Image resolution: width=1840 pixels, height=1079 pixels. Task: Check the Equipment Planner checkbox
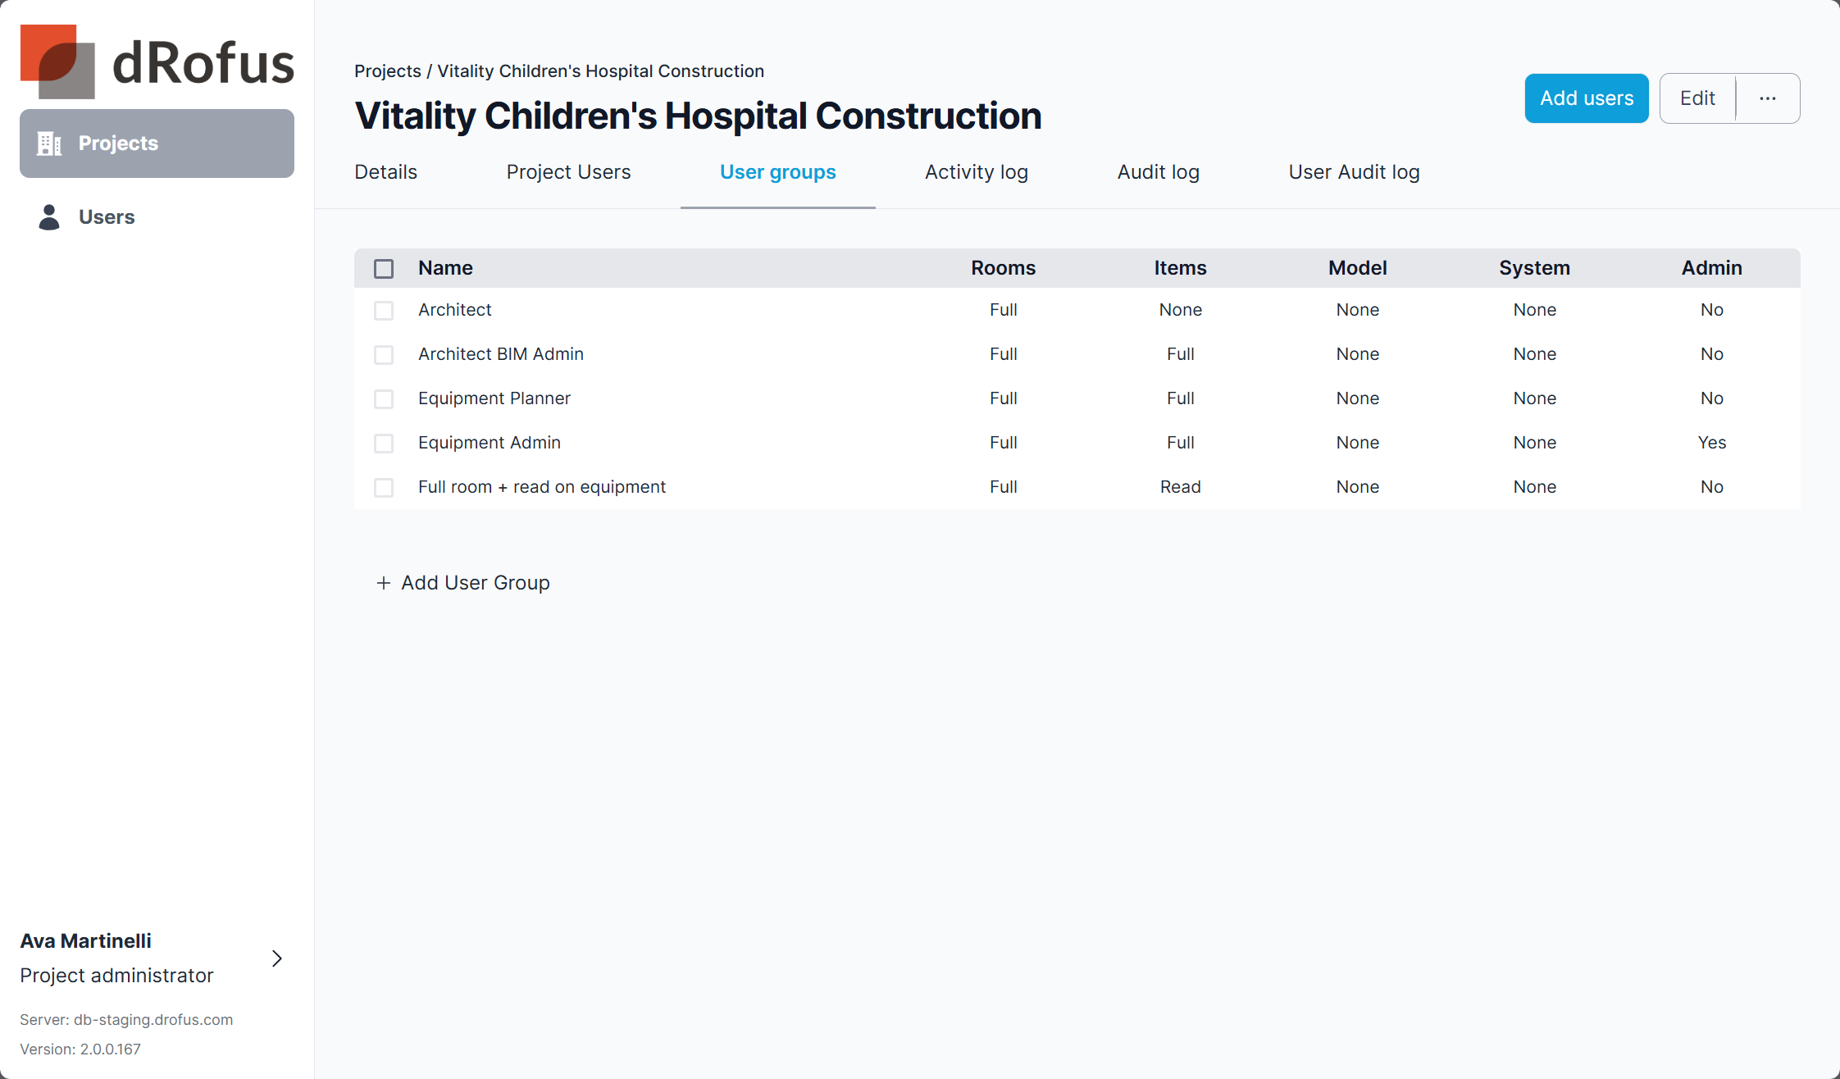(x=384, y=399)
